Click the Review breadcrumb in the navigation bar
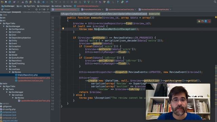This screenshot has height=122, width=217. 67,6
